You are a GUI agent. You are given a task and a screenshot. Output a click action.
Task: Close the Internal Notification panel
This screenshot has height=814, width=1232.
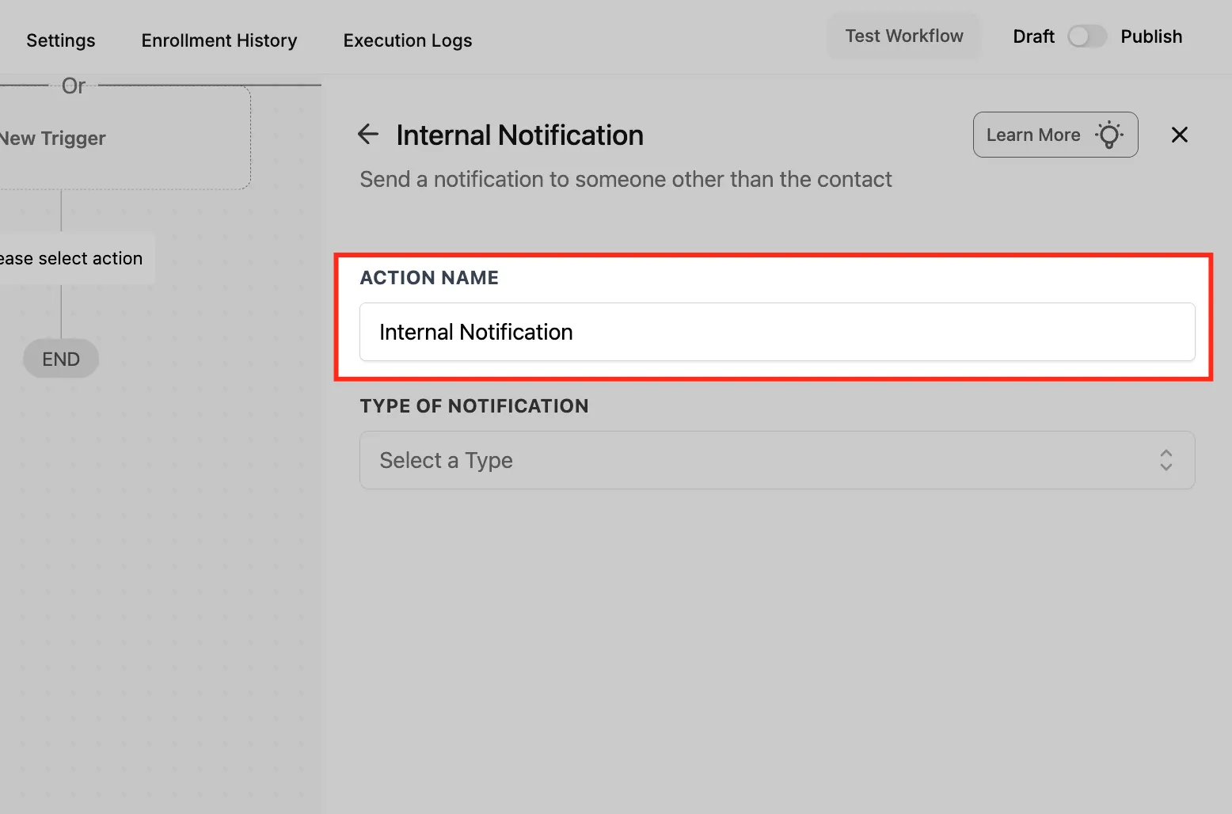(x=1179, y=135)
